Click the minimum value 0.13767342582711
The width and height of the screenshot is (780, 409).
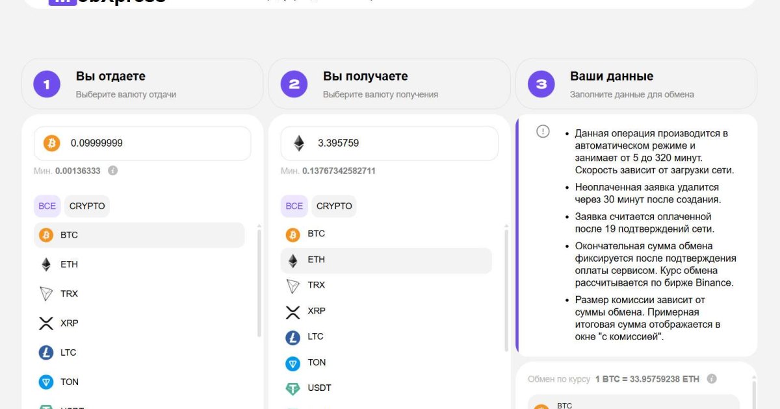point(339,171)
